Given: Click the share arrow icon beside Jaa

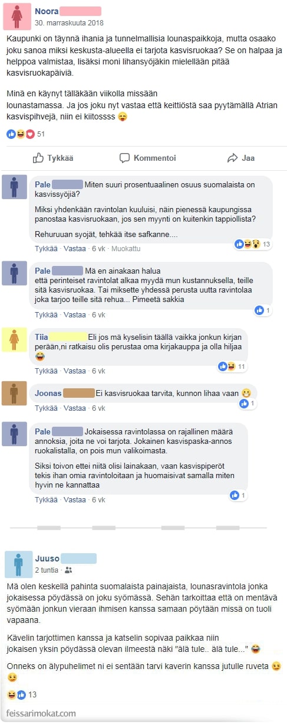Looking at the screenshot, I should [232, 158].
